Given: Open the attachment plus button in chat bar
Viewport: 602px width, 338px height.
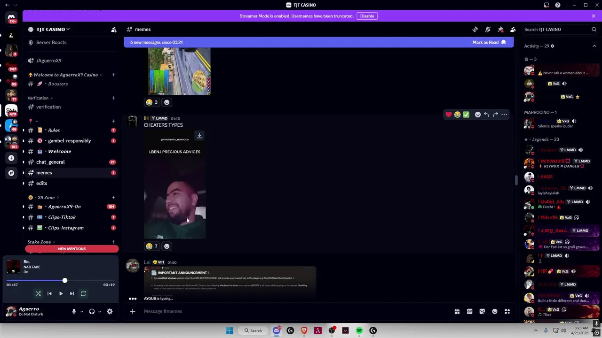Looking at the screenshot, I should [x=133, y=311].
